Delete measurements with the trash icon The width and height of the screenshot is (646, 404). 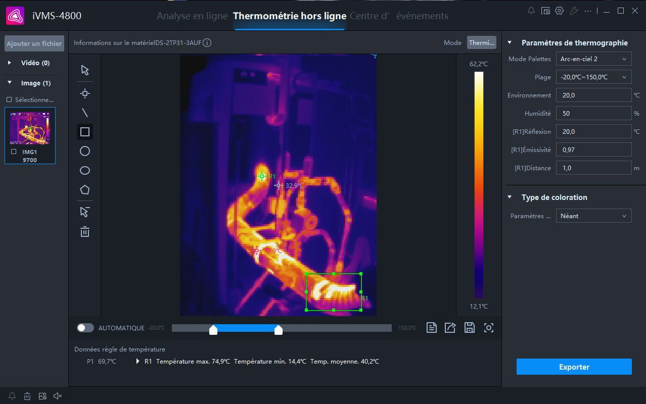click(x=84, y=231)
